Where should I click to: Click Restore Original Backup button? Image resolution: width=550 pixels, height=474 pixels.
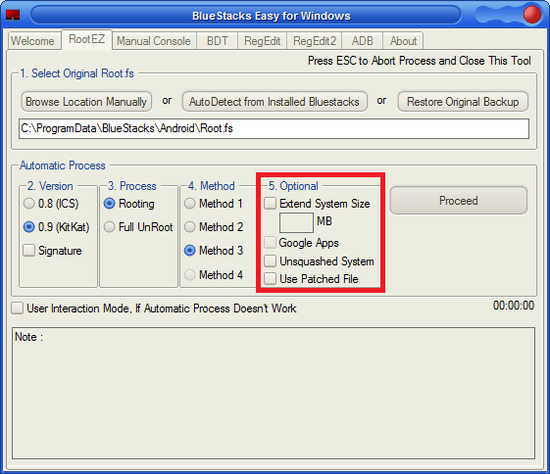[463, 102]
